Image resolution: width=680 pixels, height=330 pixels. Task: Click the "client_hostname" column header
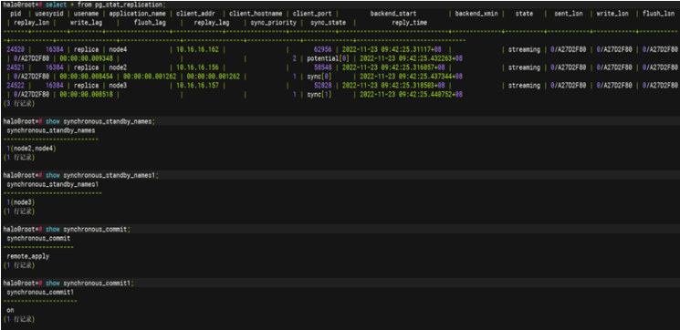click(256, 14)
